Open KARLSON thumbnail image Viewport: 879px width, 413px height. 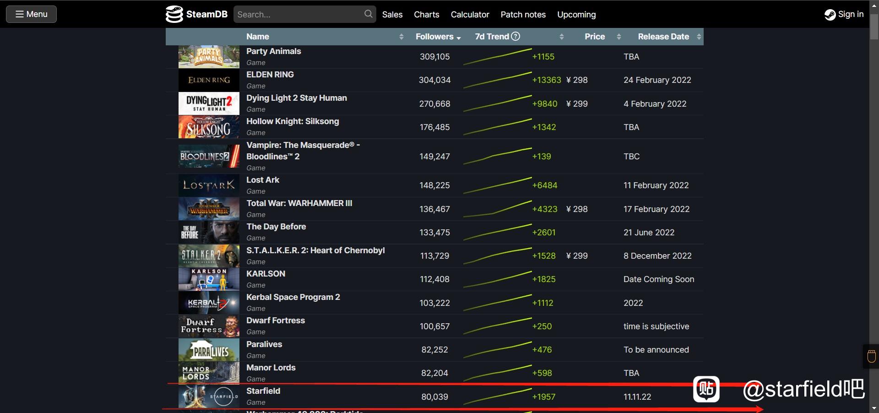[209, 279]
